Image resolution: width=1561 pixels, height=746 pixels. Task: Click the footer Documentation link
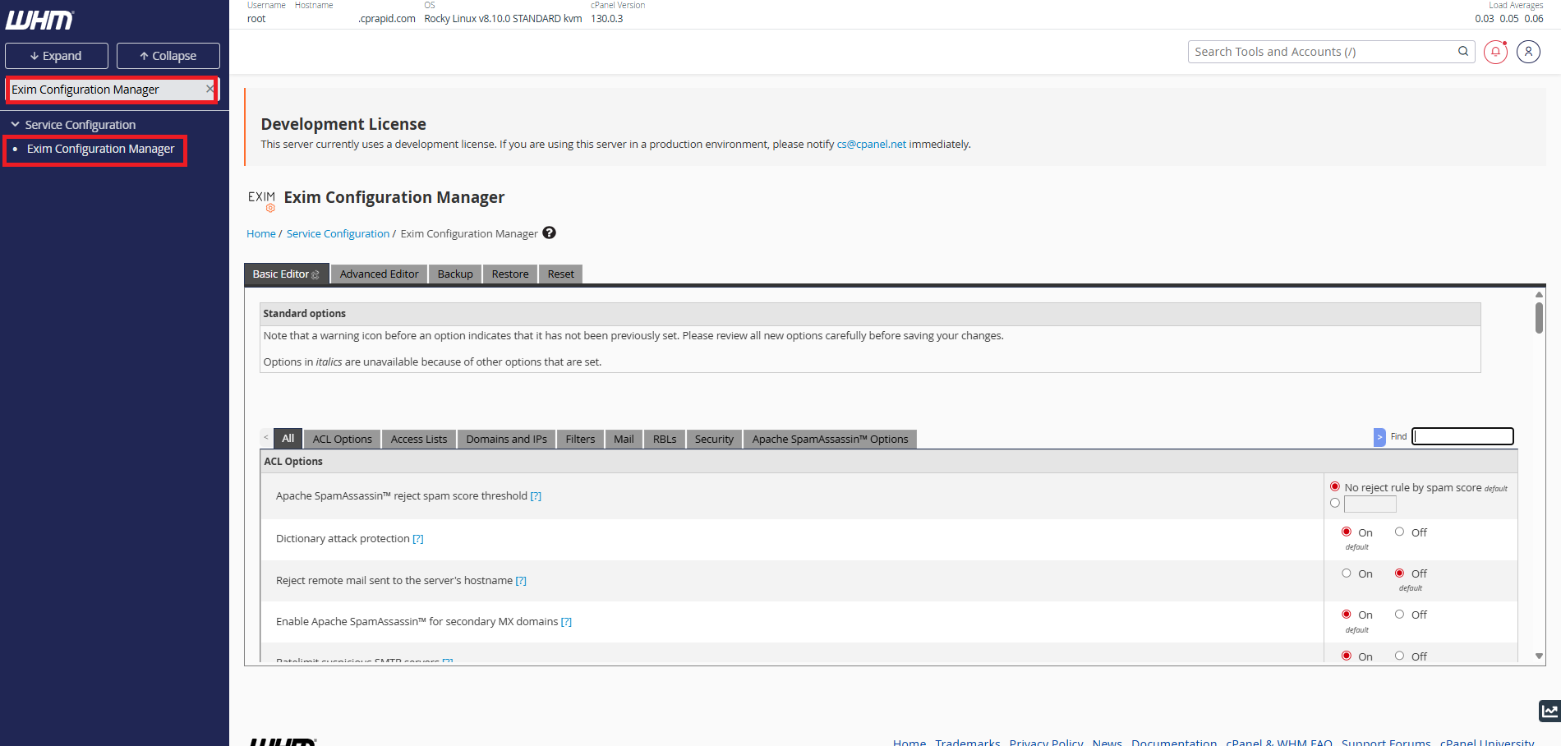pyautogui.click(x=1174, y=742)
